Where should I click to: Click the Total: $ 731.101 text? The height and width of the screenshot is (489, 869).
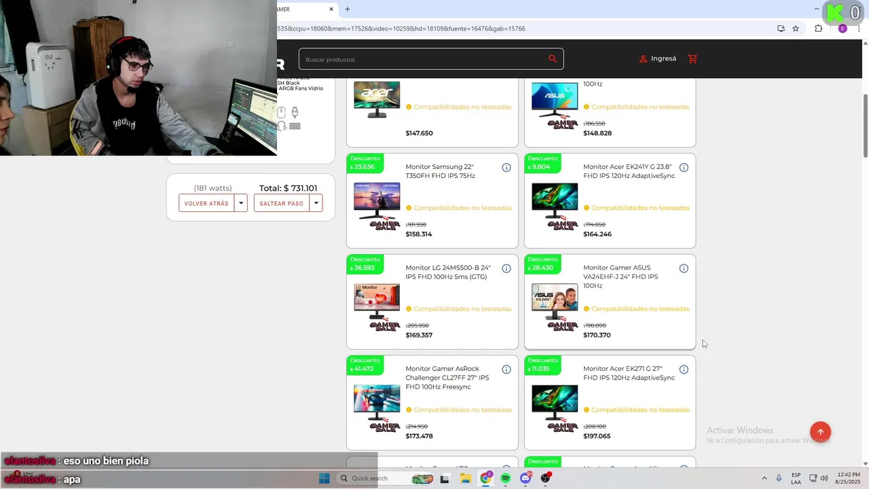click(x=288, y=188)
